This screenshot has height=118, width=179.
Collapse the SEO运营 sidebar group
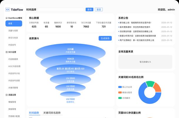[x=11, y=52]
